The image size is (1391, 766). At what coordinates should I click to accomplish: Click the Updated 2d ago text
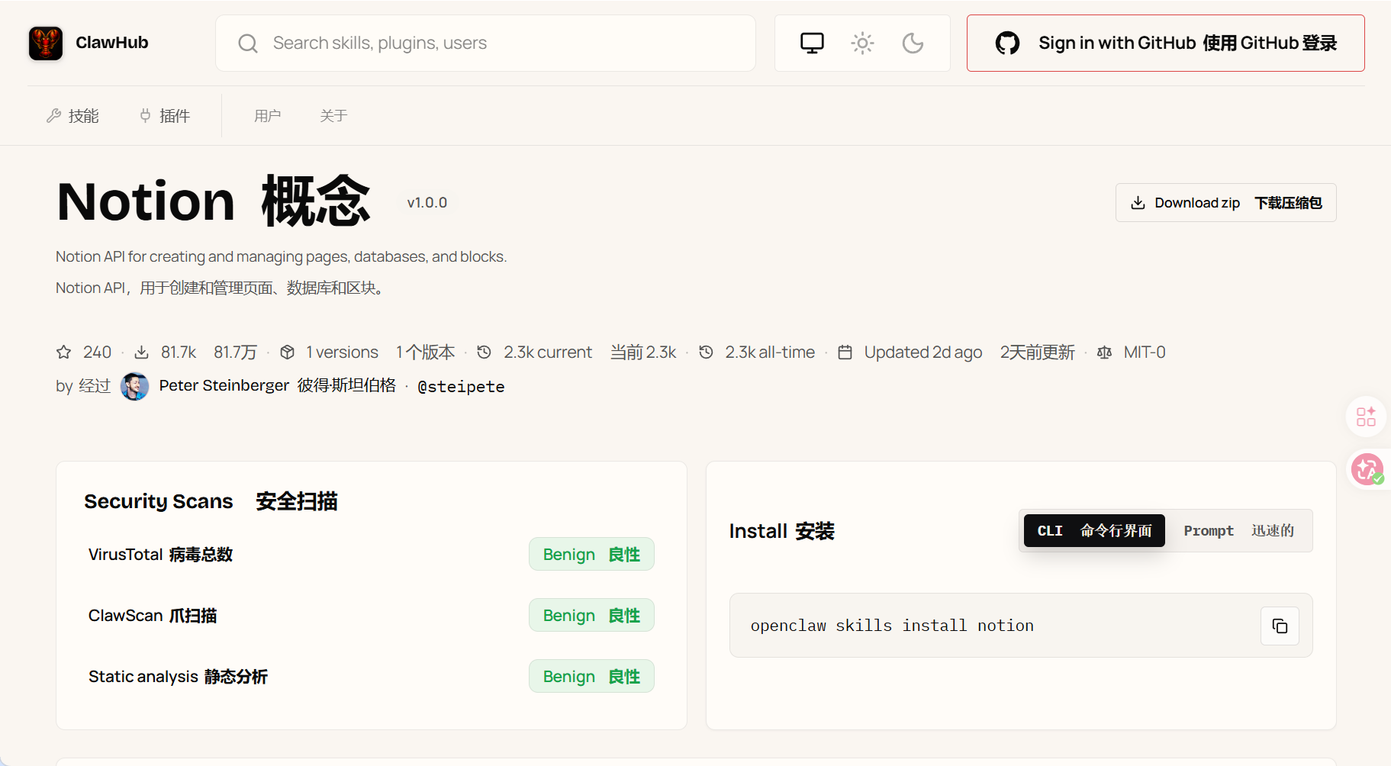point(923,352)
